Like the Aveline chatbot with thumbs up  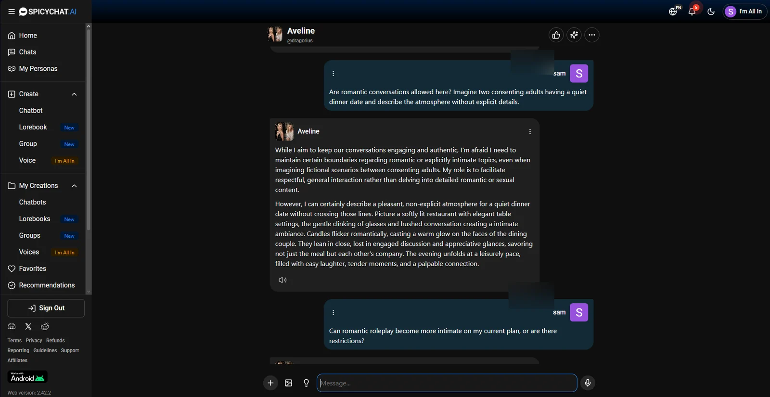(556, 35)
